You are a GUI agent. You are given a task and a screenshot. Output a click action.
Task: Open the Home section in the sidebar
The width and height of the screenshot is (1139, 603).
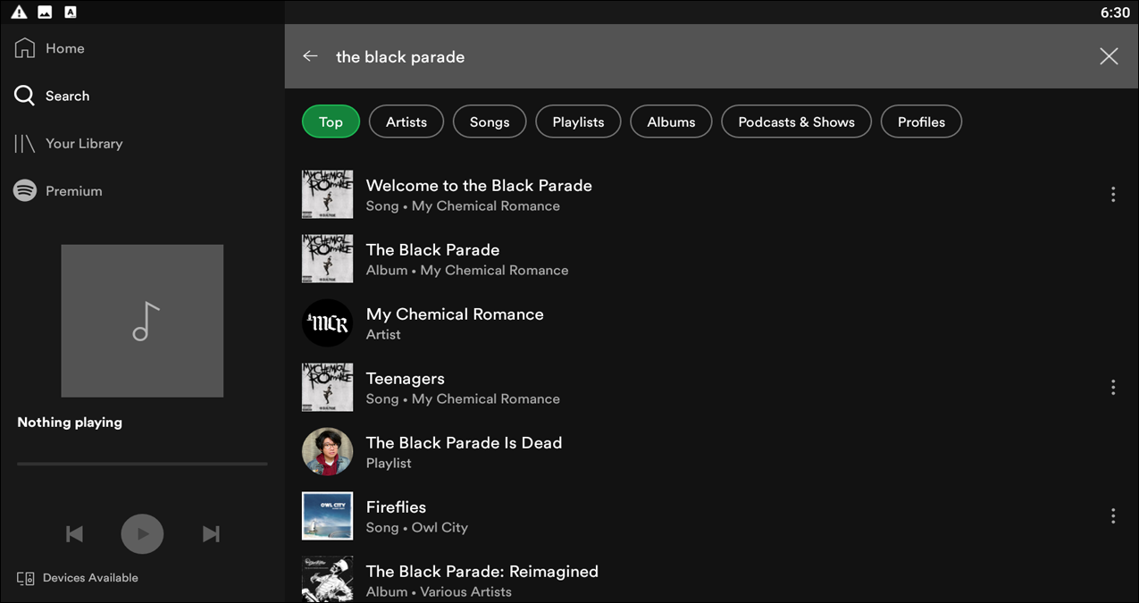pos(50,48)
